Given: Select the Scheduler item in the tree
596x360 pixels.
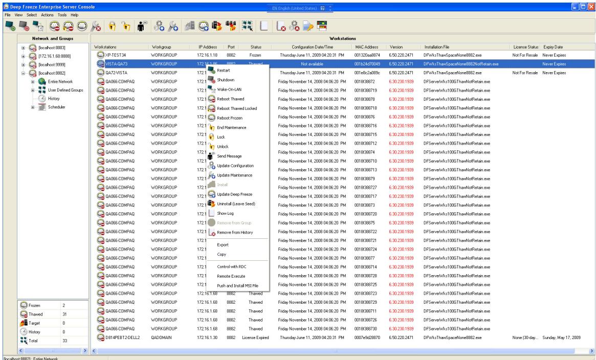Looking at the screenshot, I should click(x=57, y=107).
